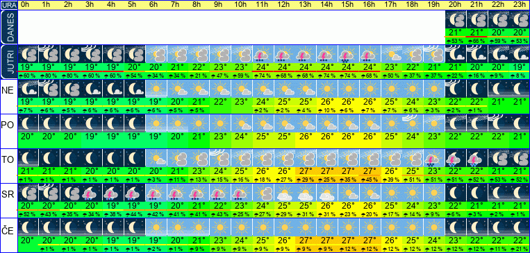Click the PO 18h windy icon
This screenshot has height=253, width=530.
pyautogui.click(x=413, y=123)
